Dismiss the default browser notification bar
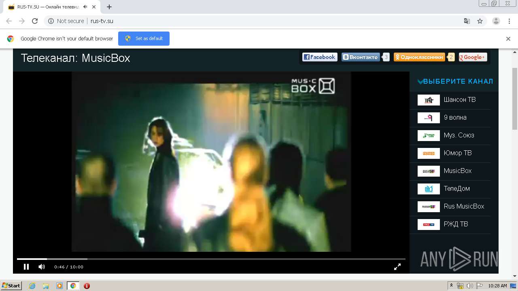Image resolution: width=518 pixels, height=291 pixels. coord(508,39)
